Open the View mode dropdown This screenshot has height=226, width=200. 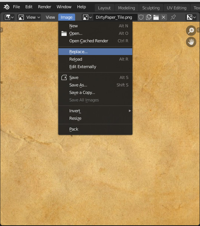tap(29, 17)
